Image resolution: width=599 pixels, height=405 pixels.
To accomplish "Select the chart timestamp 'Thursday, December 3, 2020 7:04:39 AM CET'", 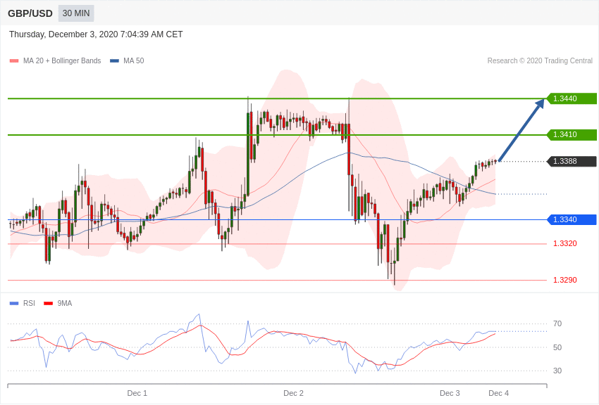I will click(96, 34).
